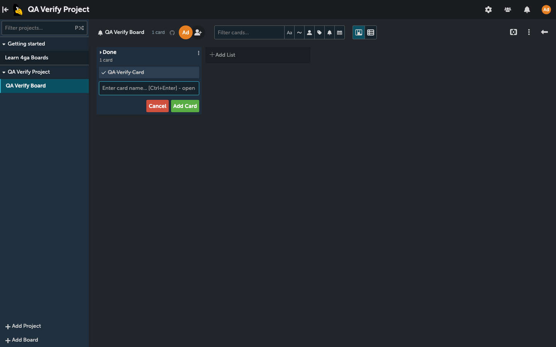Select the QA Verify Board in the sidebar

click(44, 86)
